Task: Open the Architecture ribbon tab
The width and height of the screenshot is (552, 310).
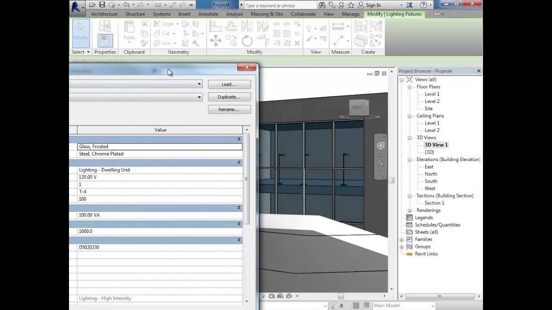Action: coord(104,14)
